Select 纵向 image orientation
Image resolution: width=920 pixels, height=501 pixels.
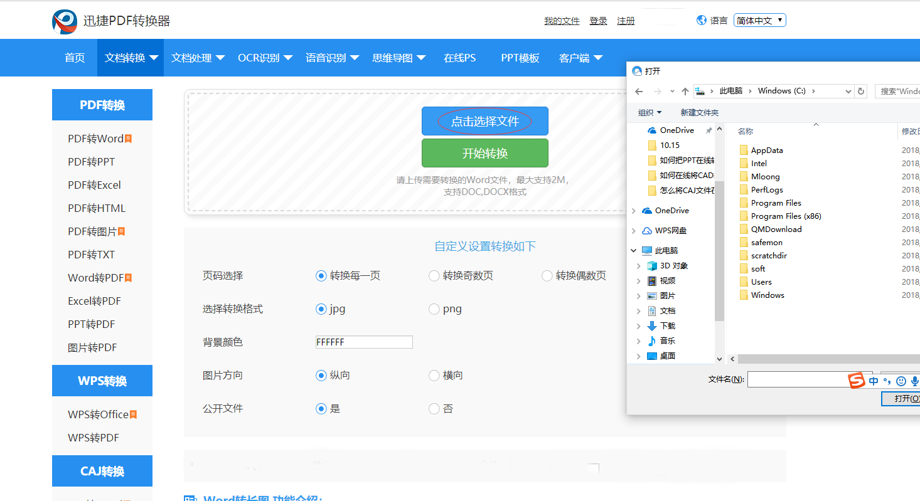coord(321,376)
